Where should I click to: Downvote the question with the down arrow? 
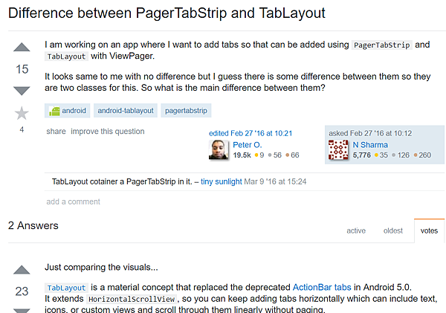(x=22, y=91)
